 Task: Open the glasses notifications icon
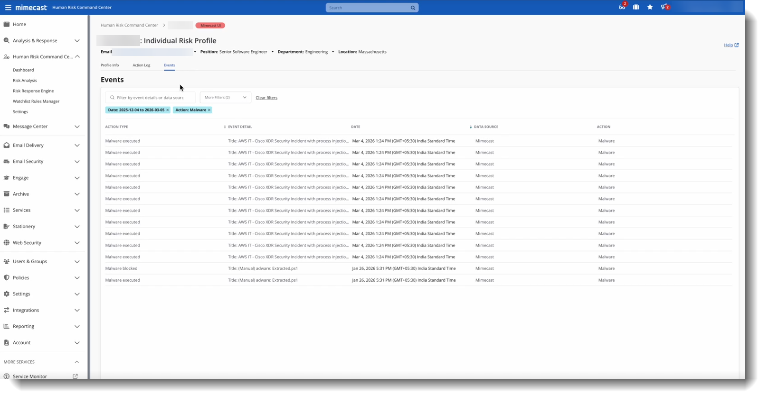622,7
